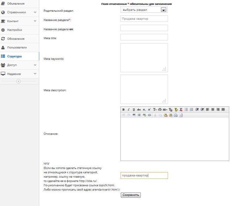Click the Название раздела input field
232x206 pixels.
[144, 19]
